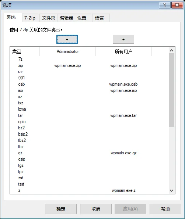
Task: Select the 系统 tab
Action: coord(13,18)
